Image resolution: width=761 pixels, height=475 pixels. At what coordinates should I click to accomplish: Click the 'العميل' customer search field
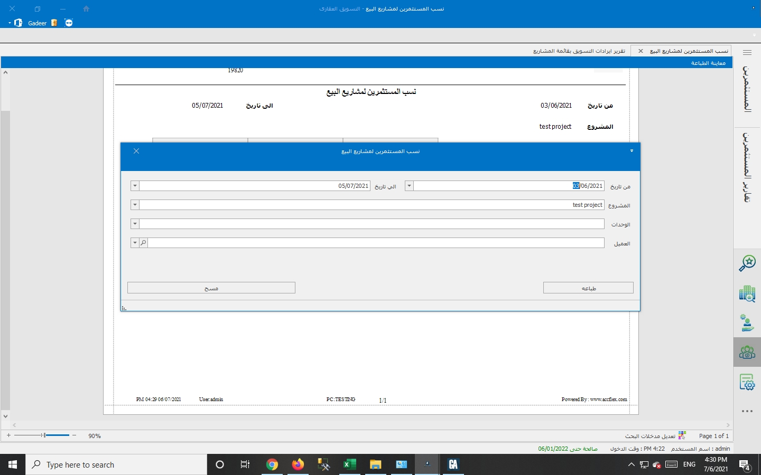(x=375, y=243)
